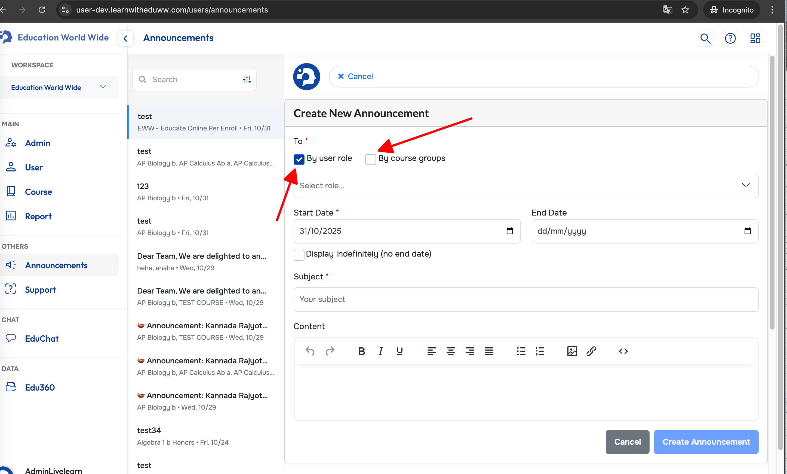This screenshot has height=474, width=787.
Task: Add a hyperlink with the link icon
Action: (x=591, y=351)
